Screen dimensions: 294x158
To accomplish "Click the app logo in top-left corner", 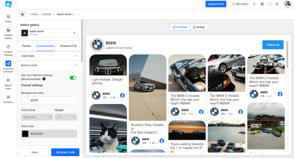I will pos(8,4).
